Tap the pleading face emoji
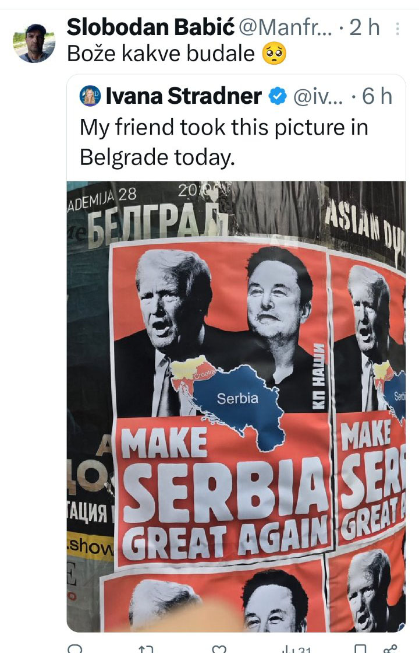 (x=274, y=54)
